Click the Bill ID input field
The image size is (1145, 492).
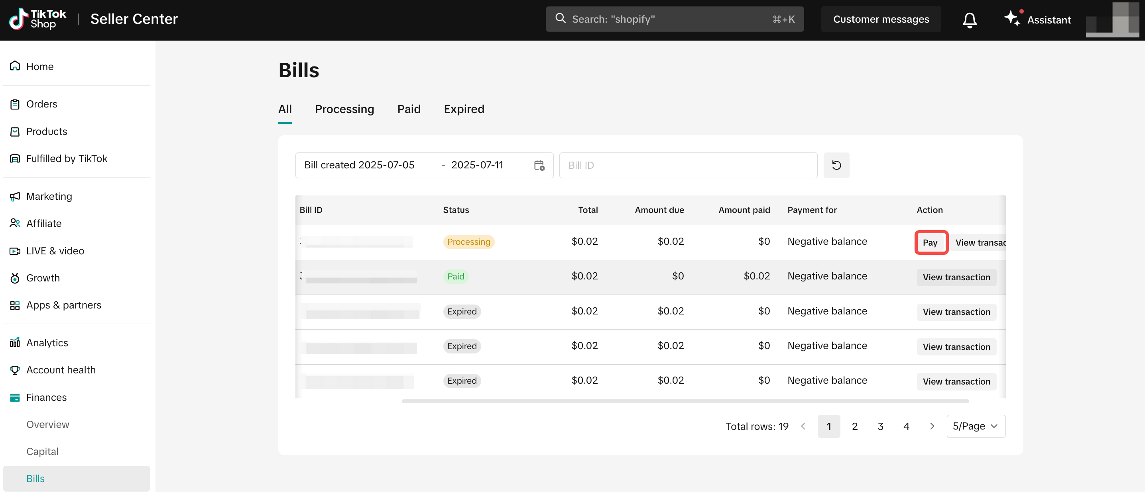(x=687, y=165)
